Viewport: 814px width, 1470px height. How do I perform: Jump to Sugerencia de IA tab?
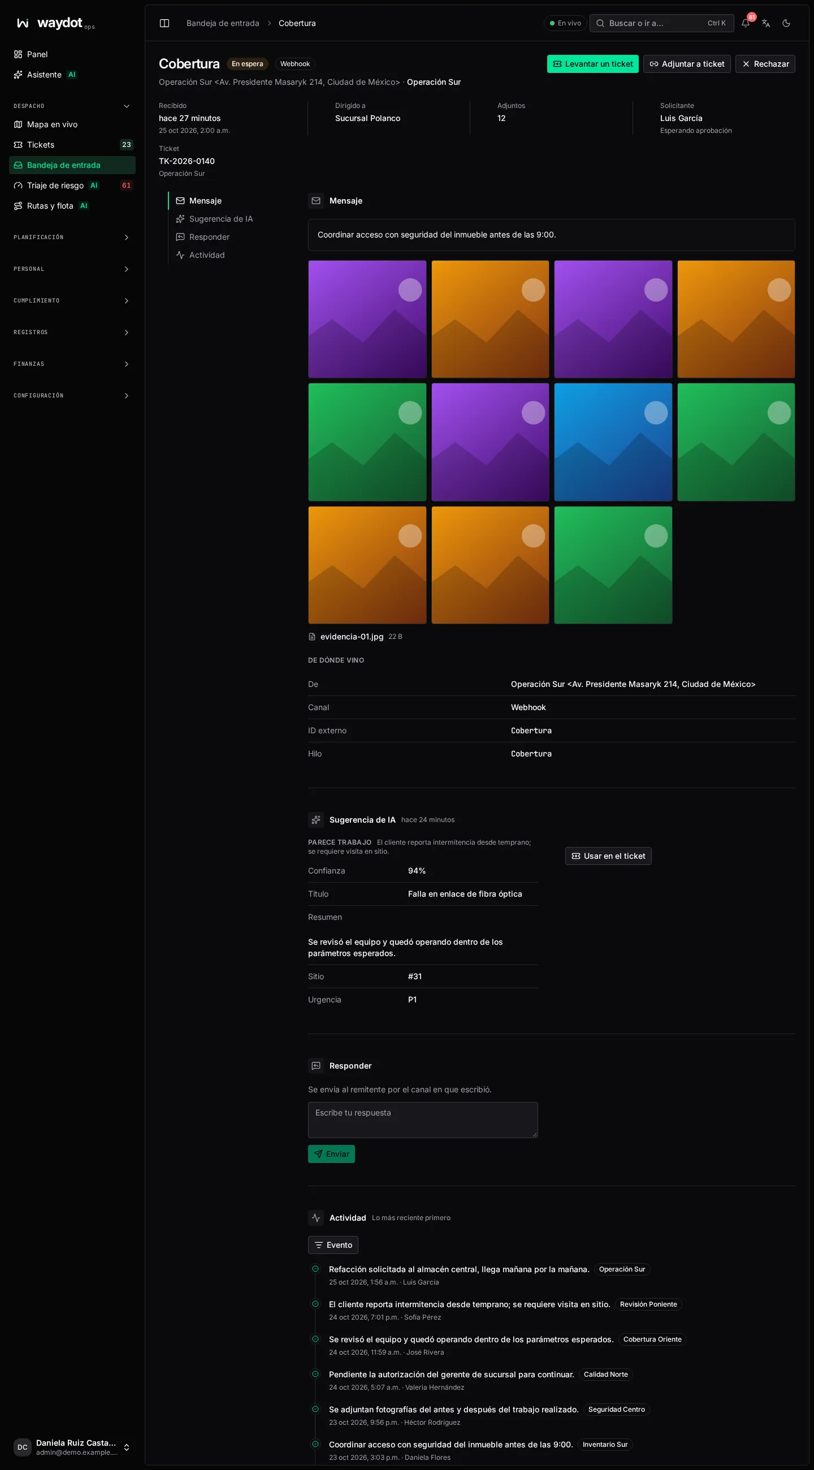tap(214, 219)
